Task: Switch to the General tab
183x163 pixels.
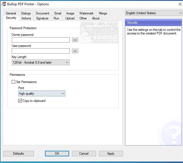Action: click(11, 13)
